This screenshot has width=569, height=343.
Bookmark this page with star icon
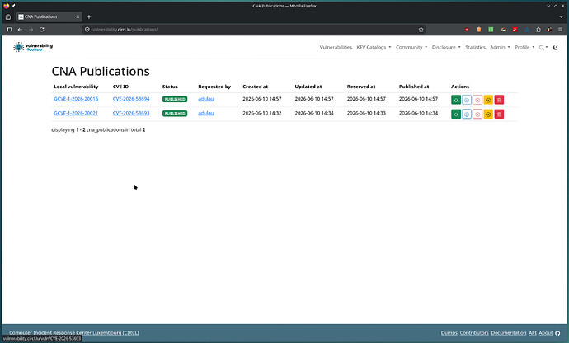point(421,30)
